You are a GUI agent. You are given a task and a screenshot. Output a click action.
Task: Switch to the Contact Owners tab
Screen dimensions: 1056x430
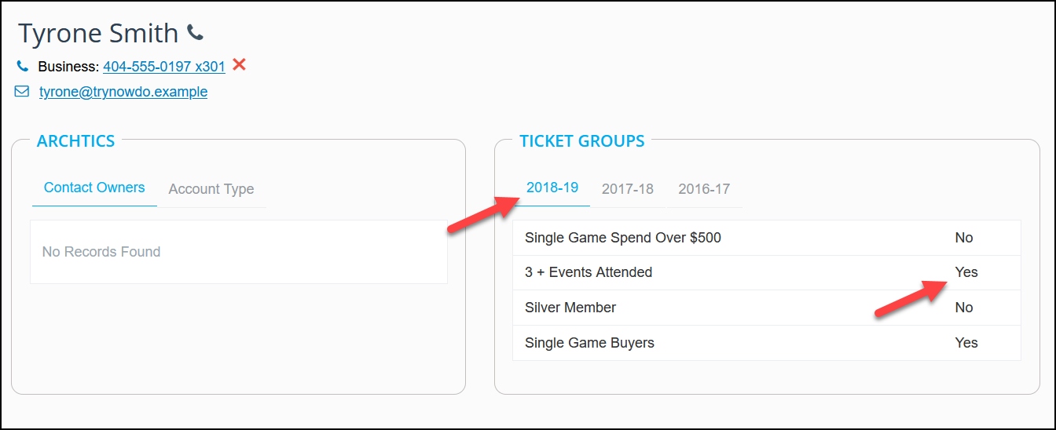94,188
